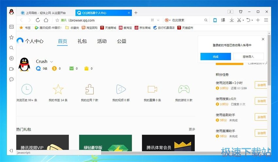Click the address bar URL field
The height and width of the screenshot is (162, 278).
tap(108, 20)
